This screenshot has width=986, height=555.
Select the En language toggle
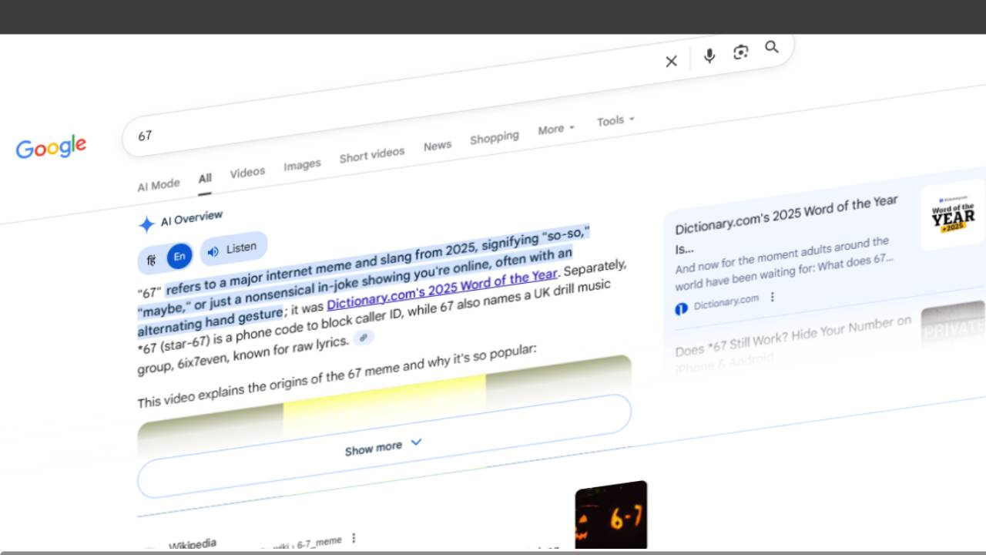[x=179, y=257]
